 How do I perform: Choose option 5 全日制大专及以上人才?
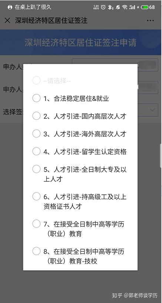pyautogui.click(x=80, y=174)
